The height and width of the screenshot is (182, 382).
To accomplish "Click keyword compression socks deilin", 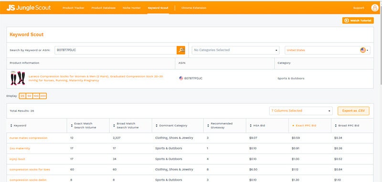I will tap(28, 180).
